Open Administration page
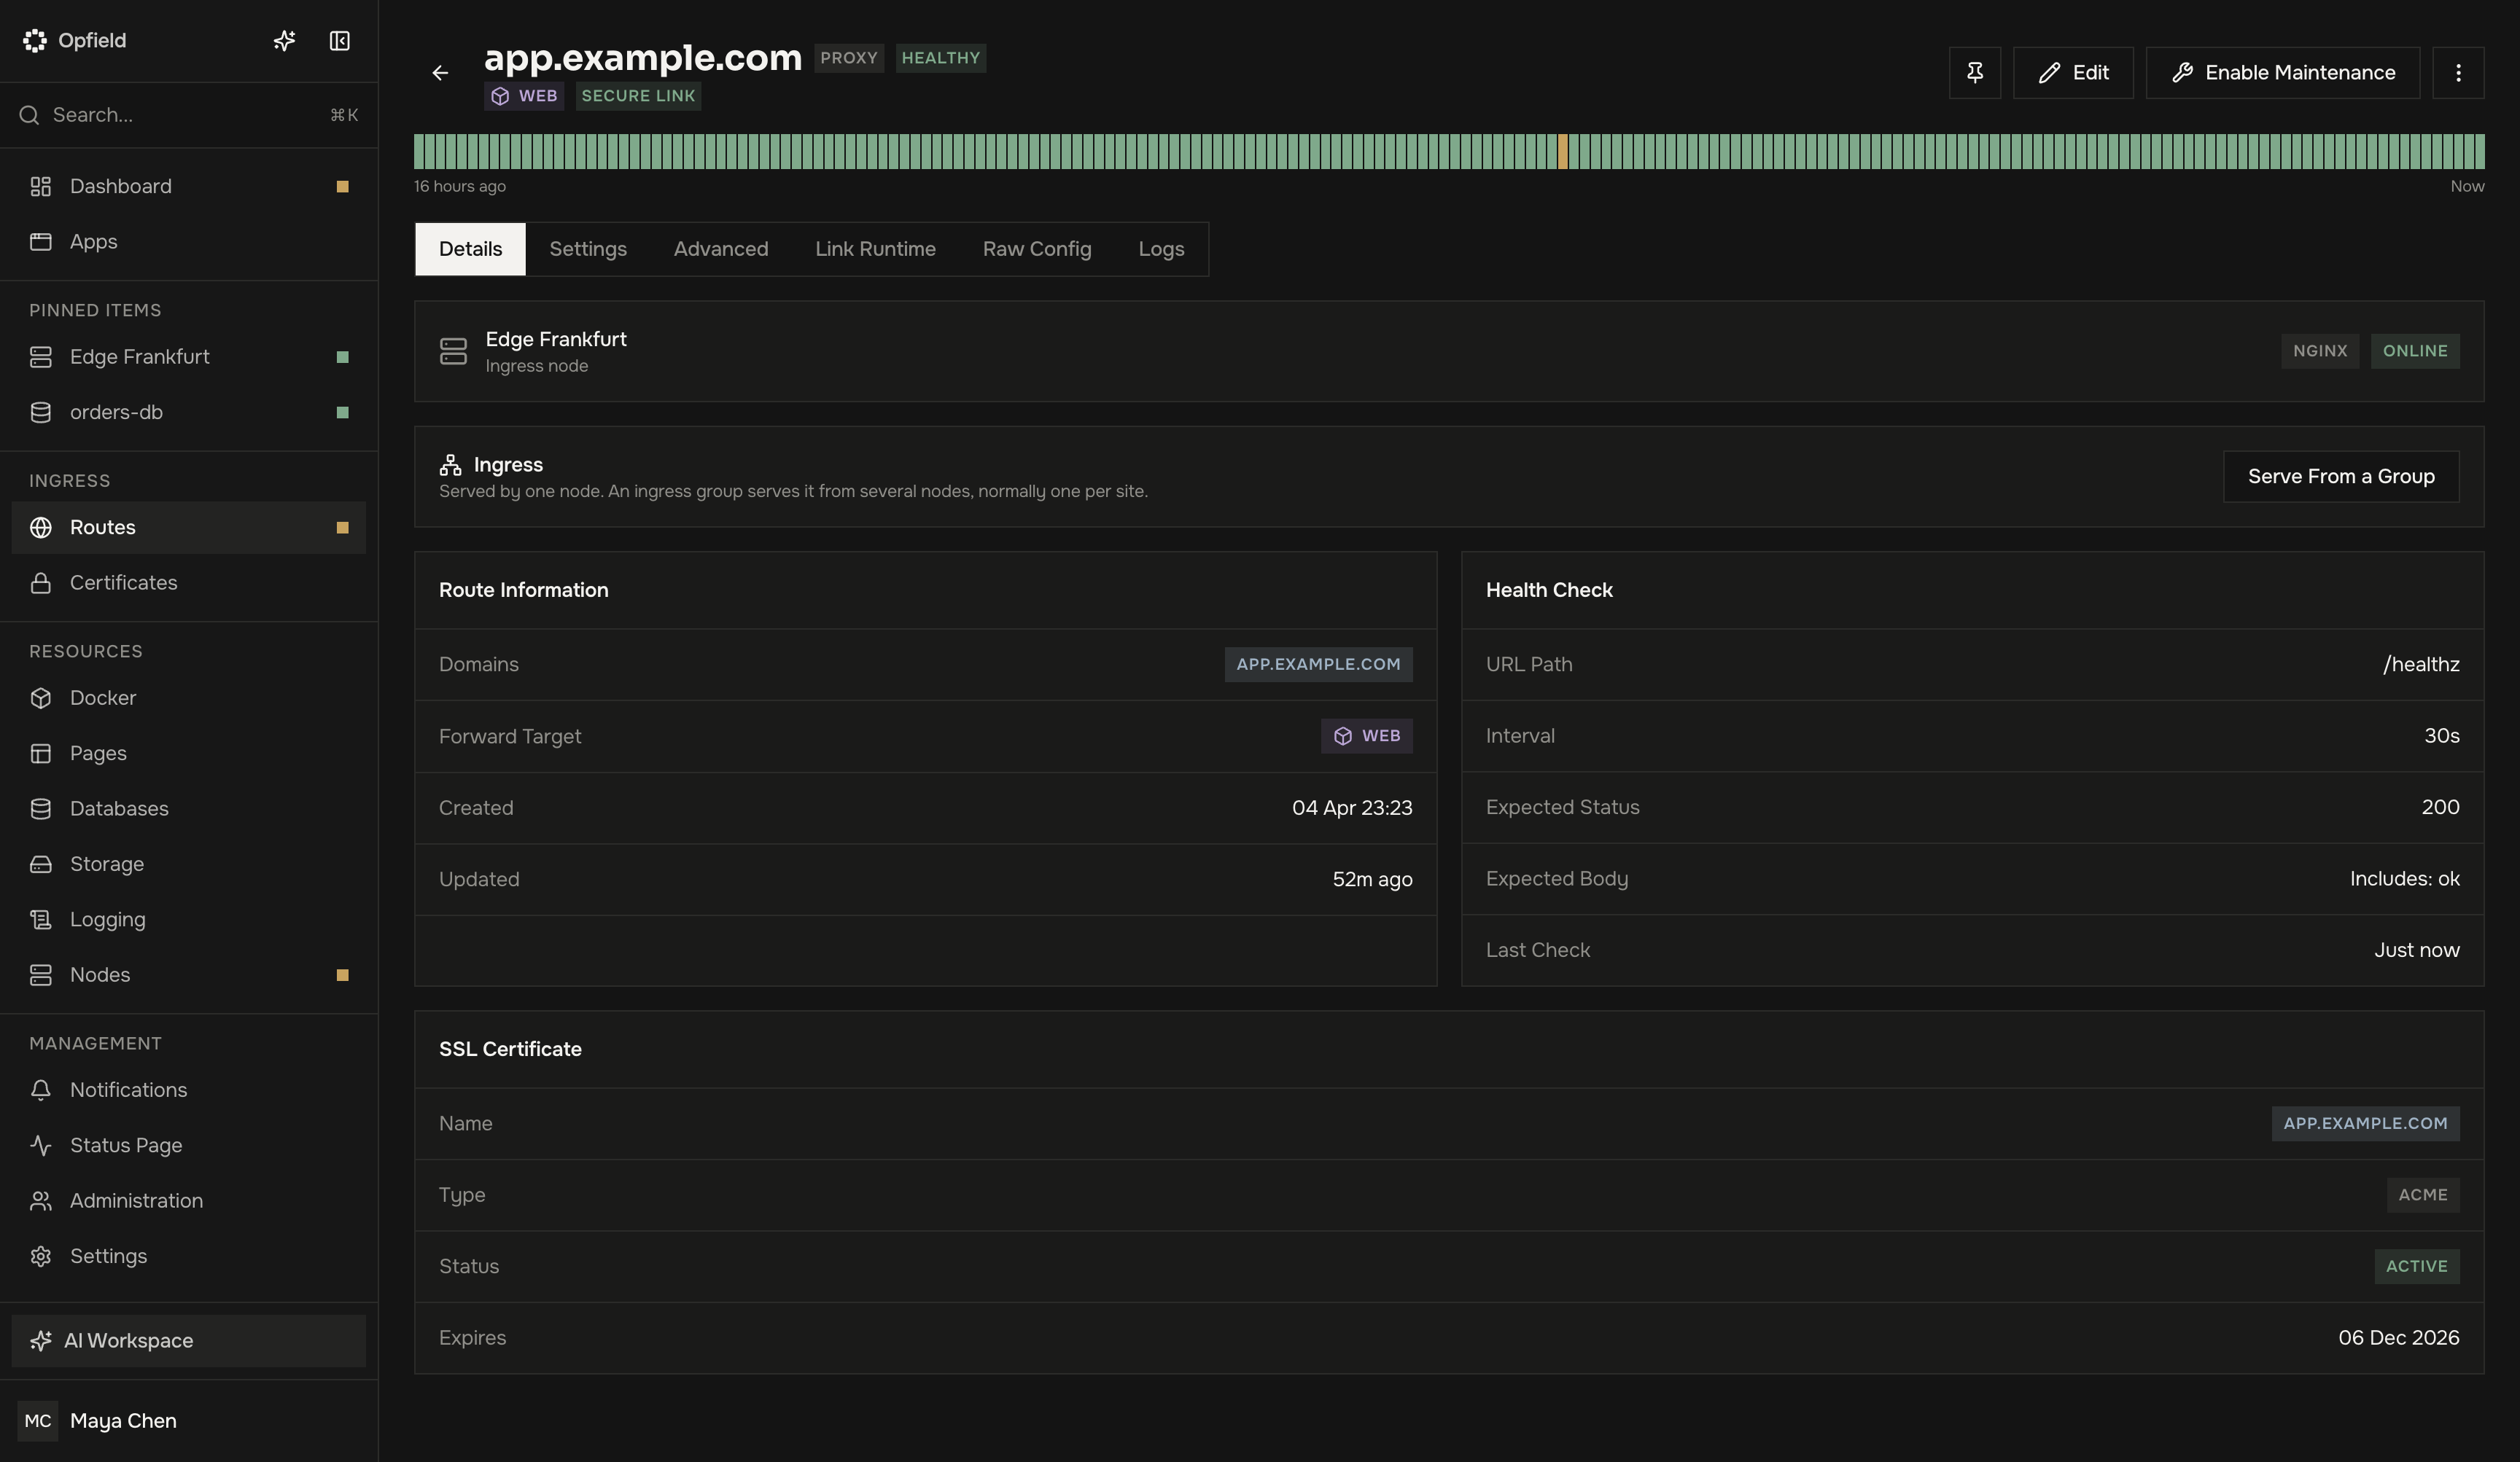2520x1462 pixels. tap(189, 1201)
